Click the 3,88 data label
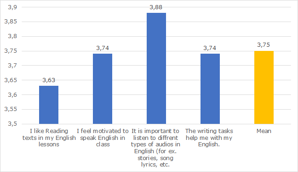This screenshot has width=298, height=172. [156, 7]
